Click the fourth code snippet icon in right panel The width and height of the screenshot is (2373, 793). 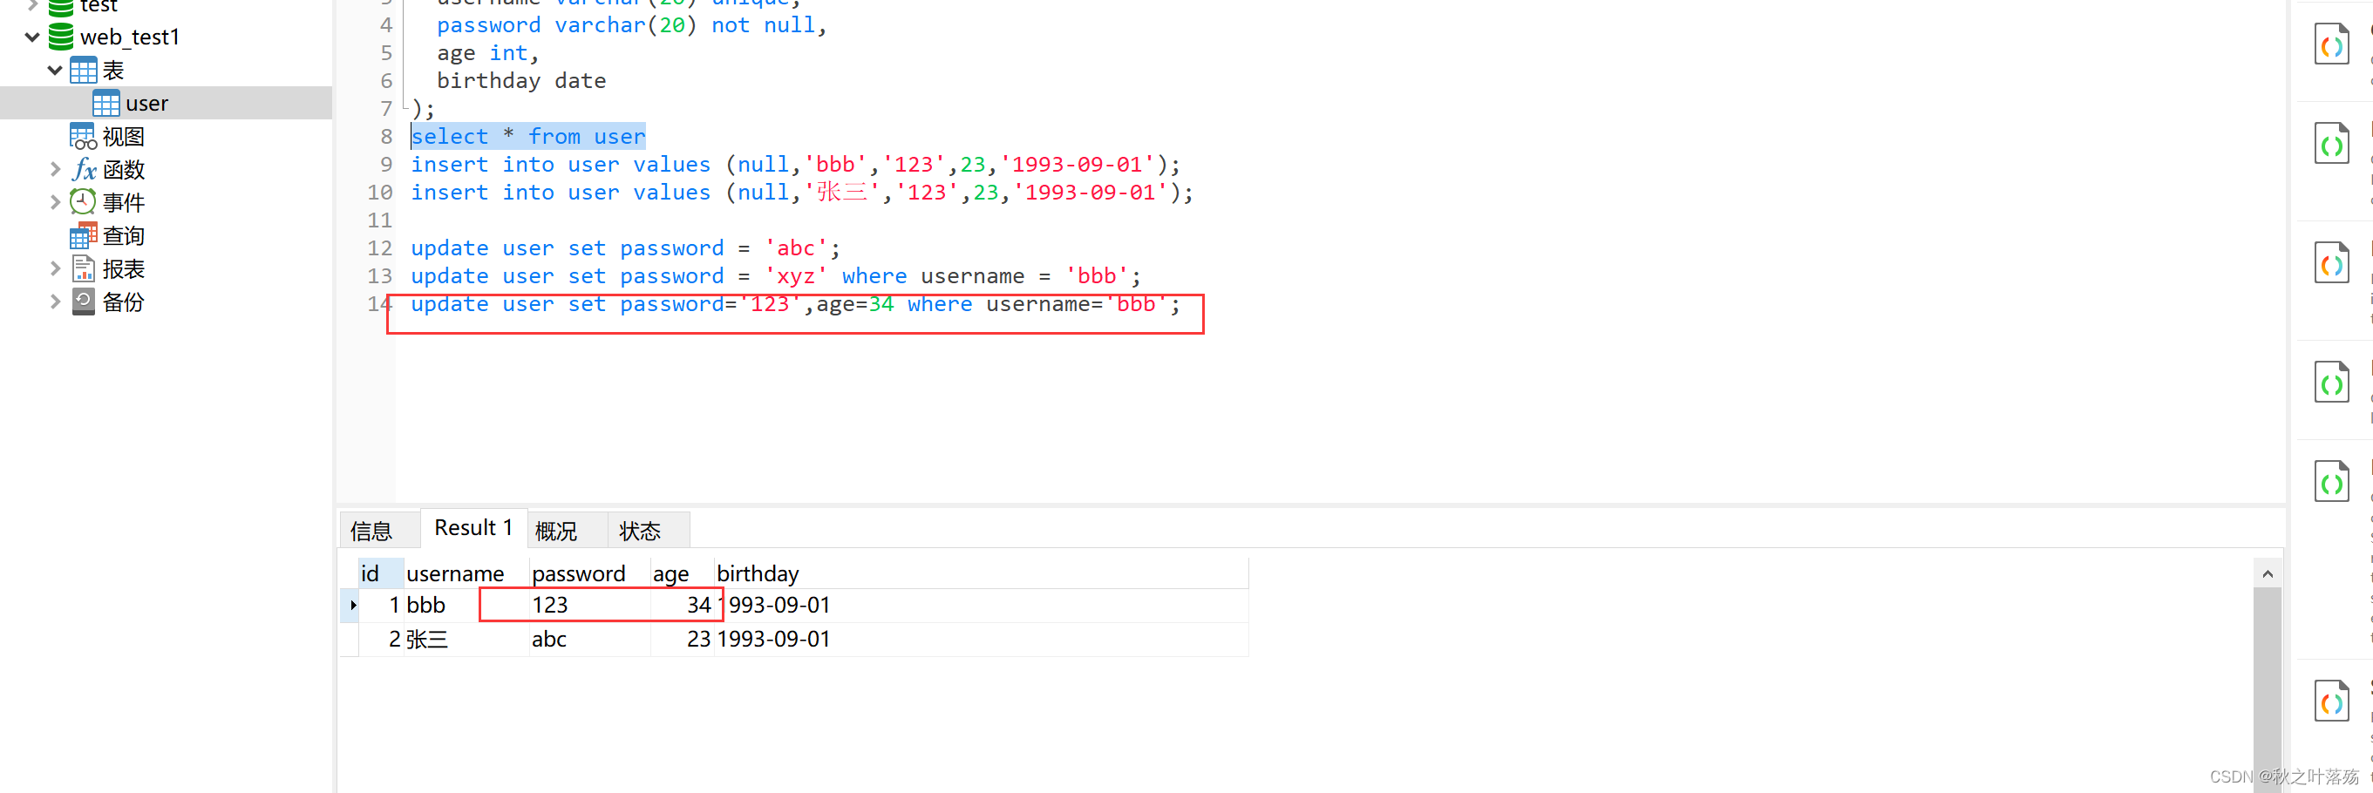click(2331, 383)
